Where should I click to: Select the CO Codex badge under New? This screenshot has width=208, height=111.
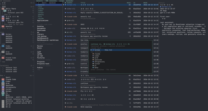coord(3,81)
